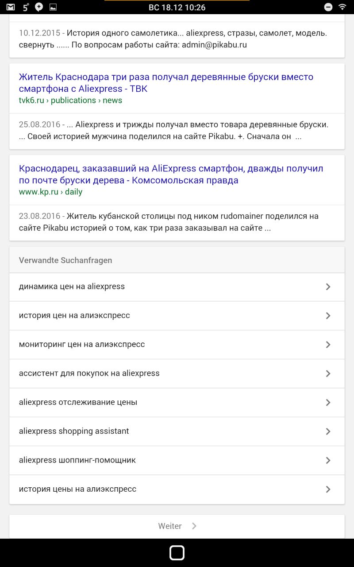Tap the temperature weather status icon

click(26, 7)
